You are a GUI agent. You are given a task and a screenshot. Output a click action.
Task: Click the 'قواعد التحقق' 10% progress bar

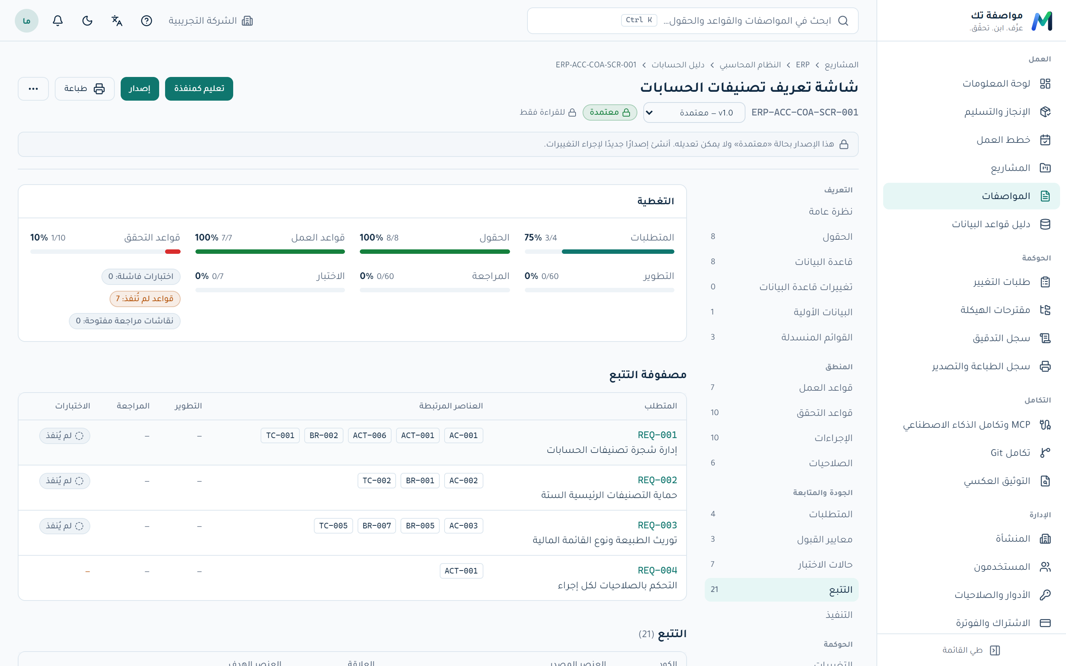(105, 252)
